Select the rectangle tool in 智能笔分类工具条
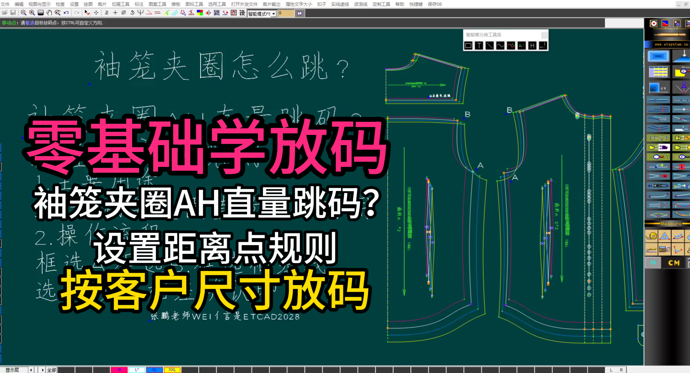 point(468,46)
